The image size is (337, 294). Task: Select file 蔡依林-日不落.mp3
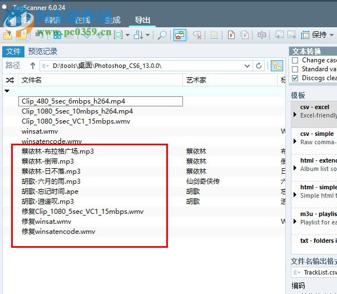click(x=51, y=171)
